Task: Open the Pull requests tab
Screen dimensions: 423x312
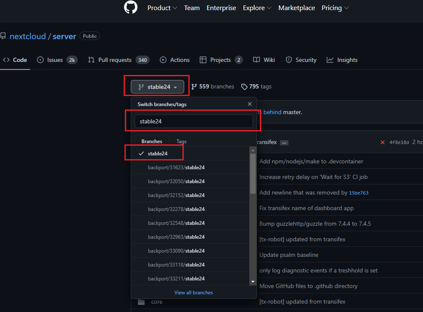Action: pos(119,60)
